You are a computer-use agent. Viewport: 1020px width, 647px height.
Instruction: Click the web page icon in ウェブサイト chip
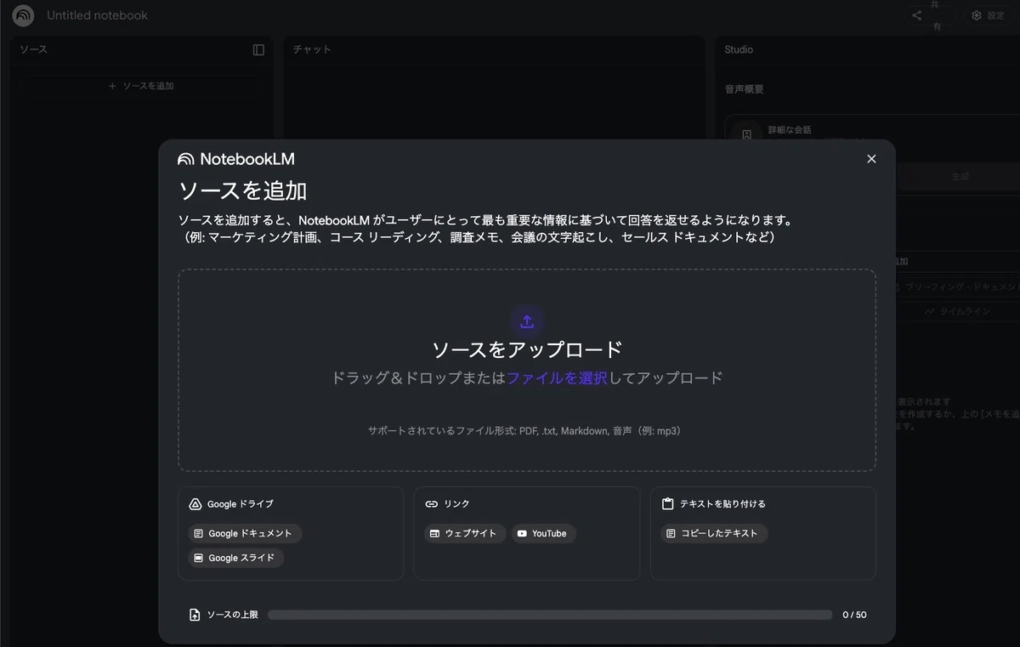click(434, 534)
